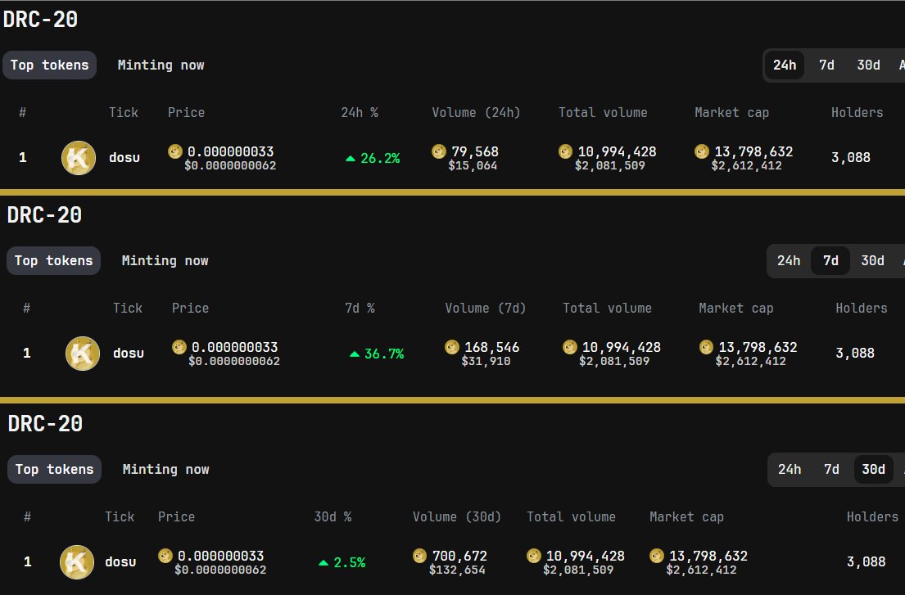Click the Volume (7d) column header
This screenshot has height=595, width=905.
(486, 308)
